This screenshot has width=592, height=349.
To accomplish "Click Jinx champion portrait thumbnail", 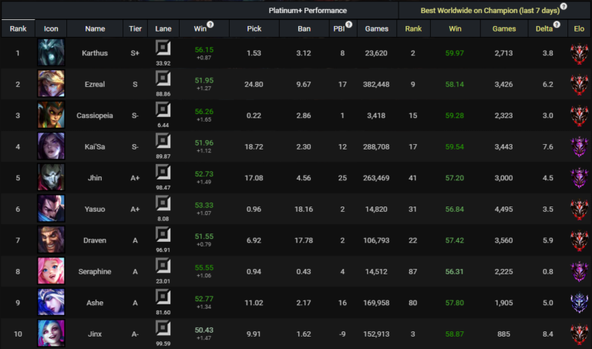I will pos(51,334).
